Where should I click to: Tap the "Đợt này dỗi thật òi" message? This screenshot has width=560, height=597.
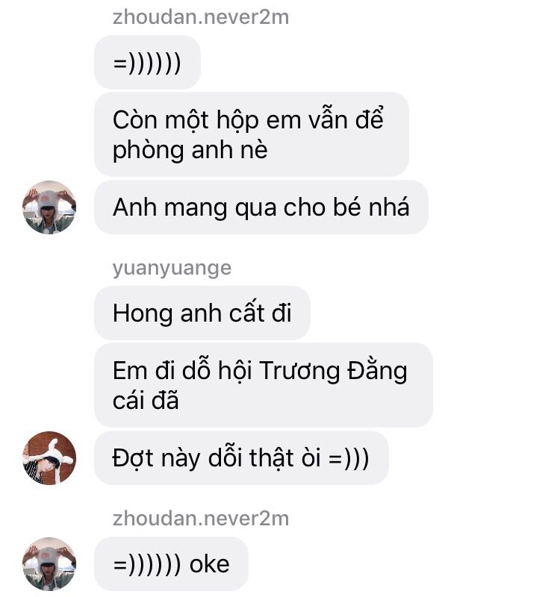pyautogui.click(x=241, y=457)
